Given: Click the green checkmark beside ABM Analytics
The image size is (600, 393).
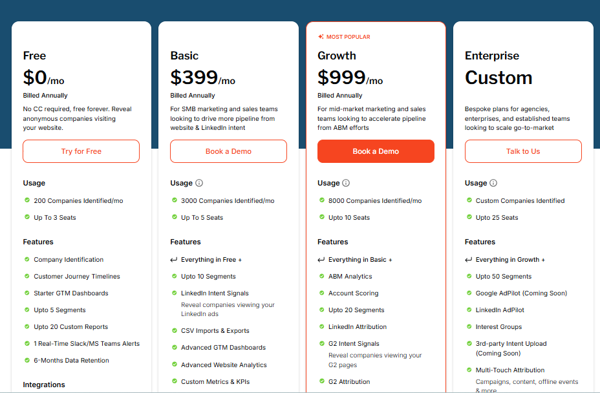Looking at the screenshot, I should 323,276.
